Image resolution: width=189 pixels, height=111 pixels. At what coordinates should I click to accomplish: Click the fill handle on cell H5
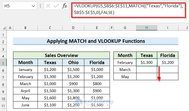(x=157, y=66)
